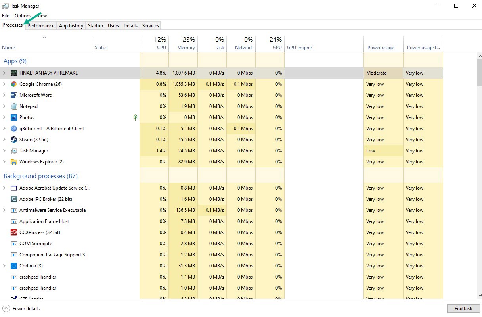Click the Google Chrome process icon
This screenshot has width=482, height=317.
[x=14, y=84]
